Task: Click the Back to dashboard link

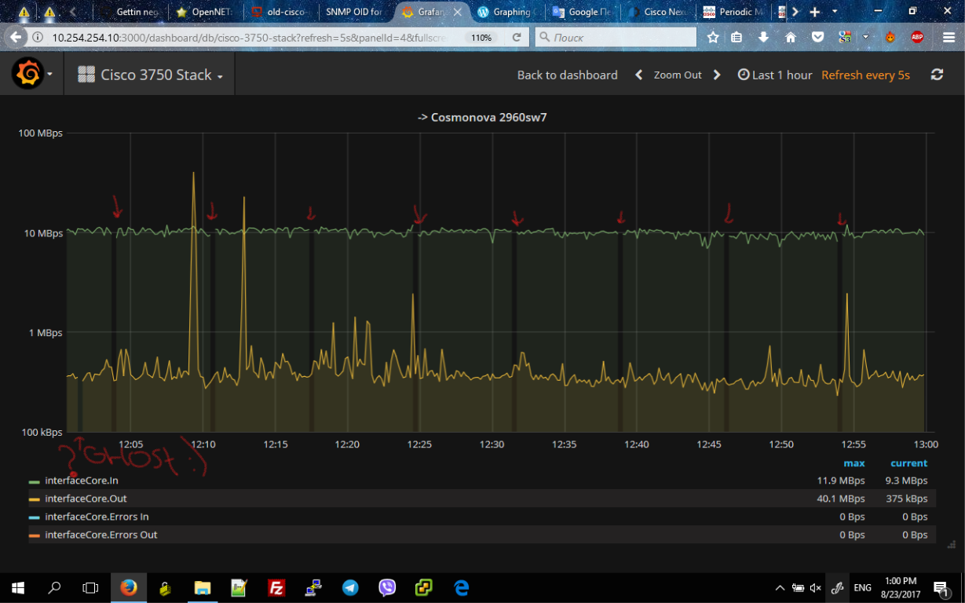Action: [x=567, y=75]
